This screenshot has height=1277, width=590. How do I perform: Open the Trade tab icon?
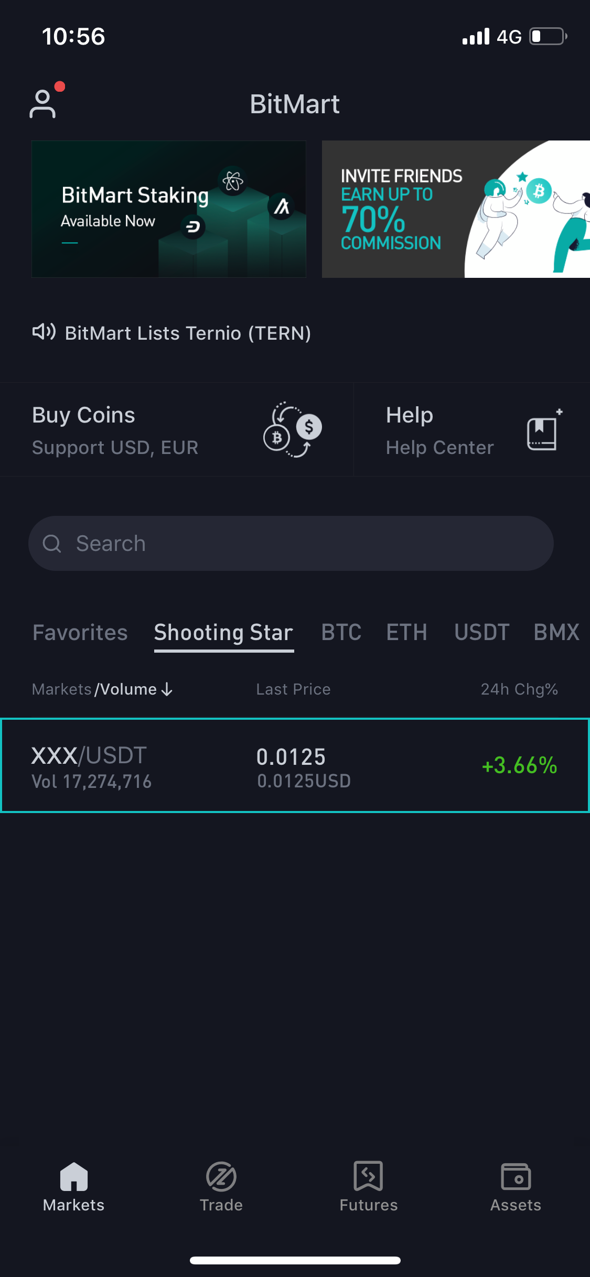click(x=221, y=1176)
